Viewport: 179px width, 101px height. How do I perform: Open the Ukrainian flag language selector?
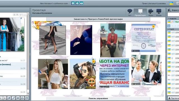[171, 3]
